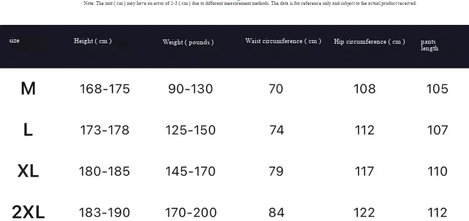Click weight value 170-200
The width and height of the screenshot is (469, 221).
click(191, 212)
